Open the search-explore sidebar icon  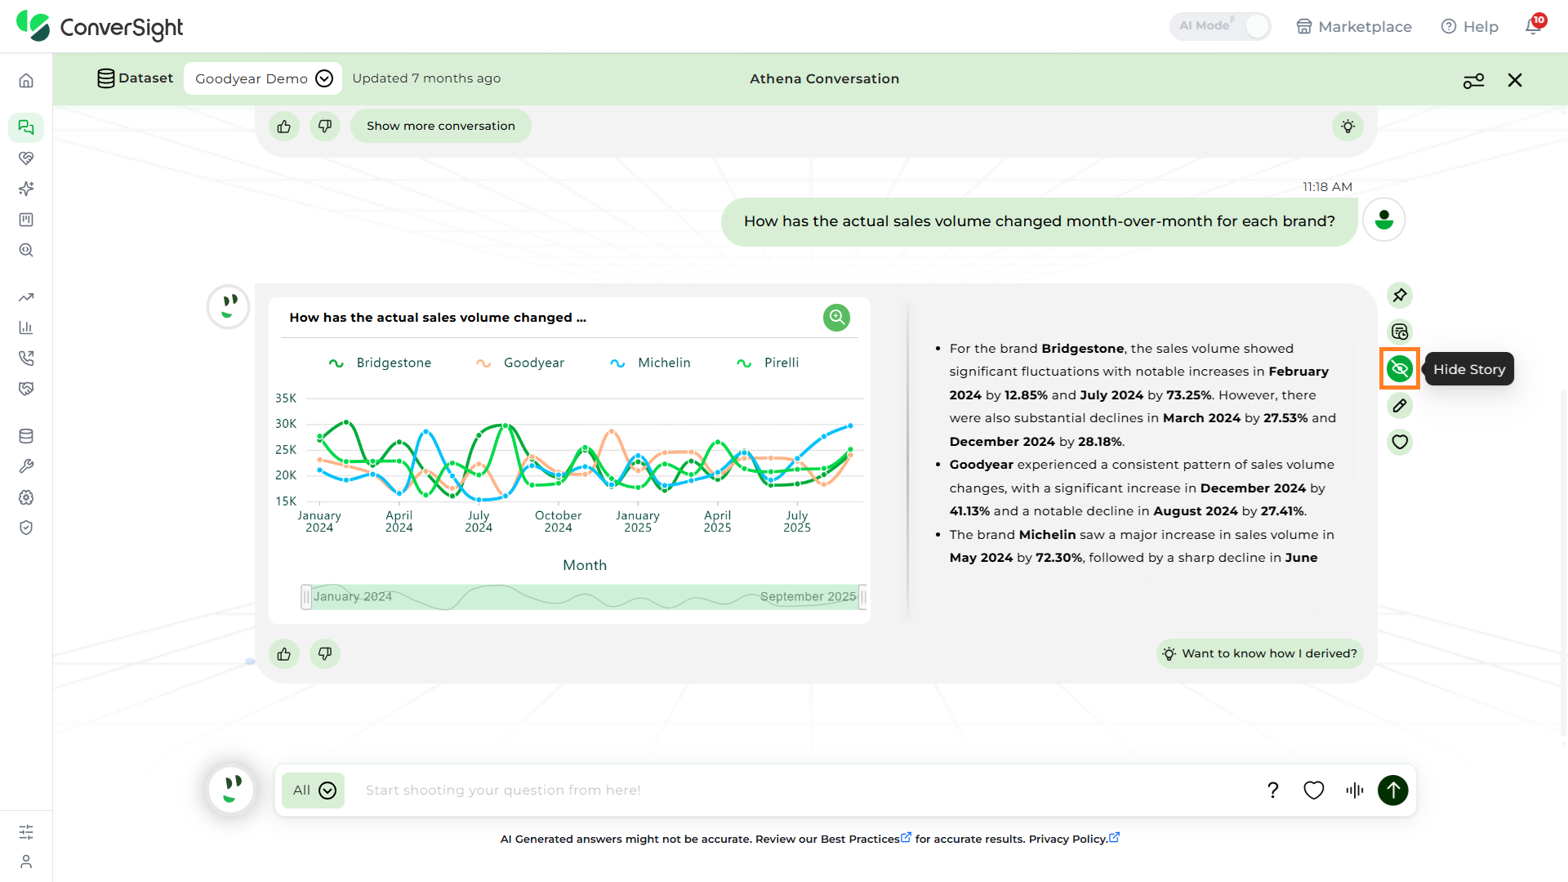(26, 250)
